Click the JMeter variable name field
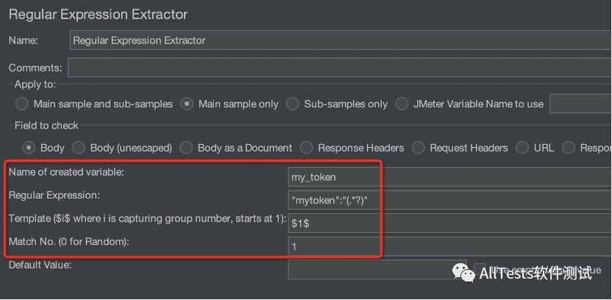The height and width of the screenshot is (300, 612). click(x=581, y=104)
